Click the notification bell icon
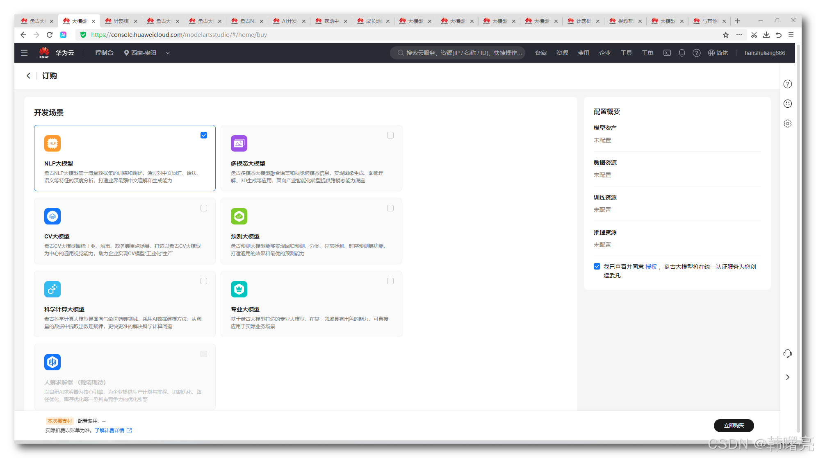816x458 pixels. click(682, 53)
